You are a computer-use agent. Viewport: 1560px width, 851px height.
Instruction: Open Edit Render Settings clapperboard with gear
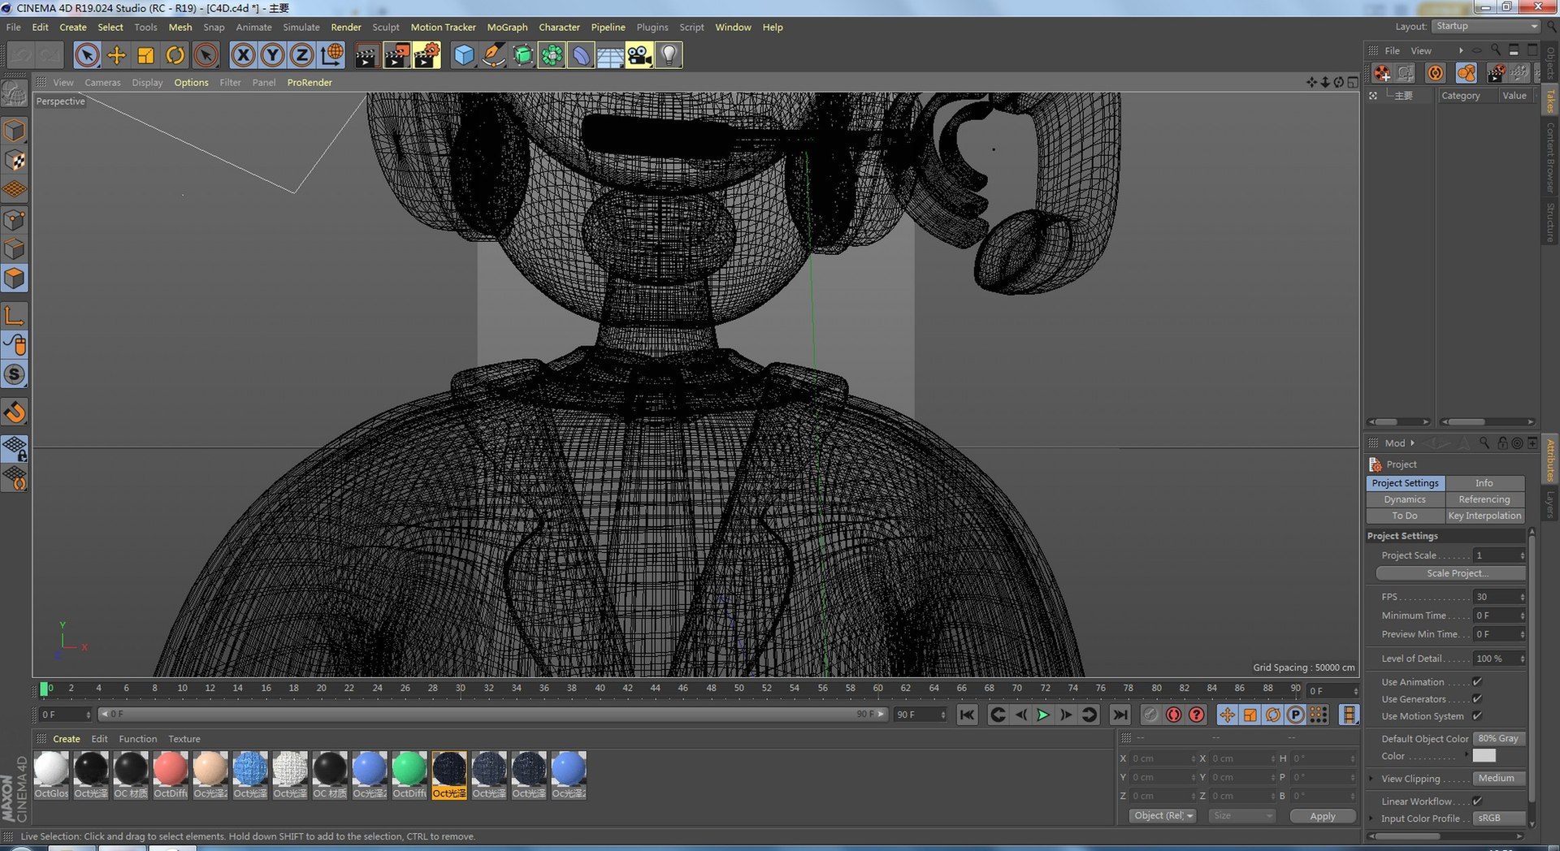[427, 55]
